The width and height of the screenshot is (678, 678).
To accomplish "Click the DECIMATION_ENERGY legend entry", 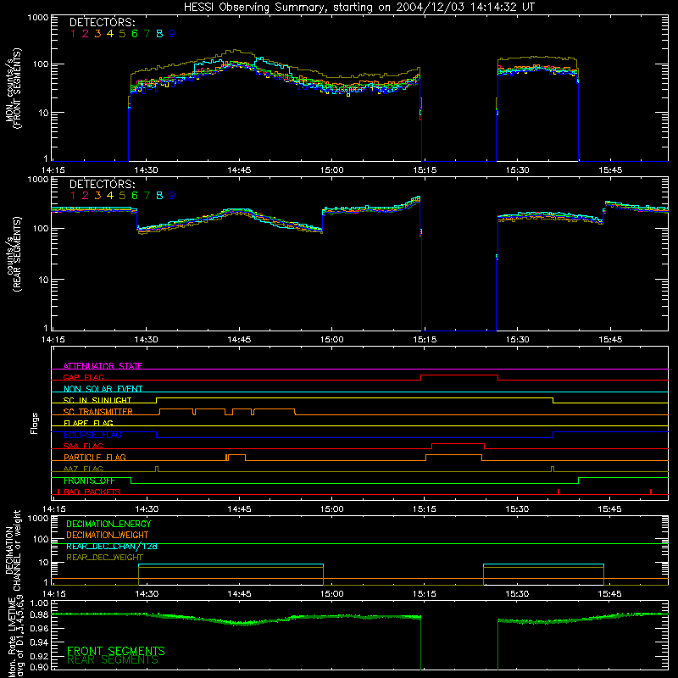I will click(x=108, y=524).
